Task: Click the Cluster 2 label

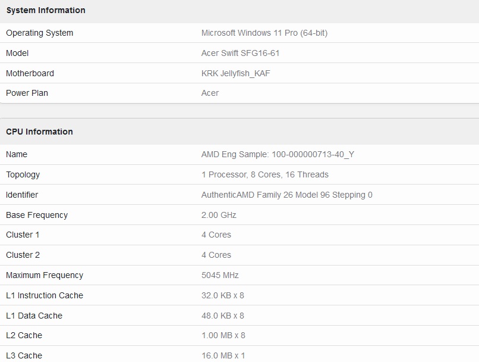Action: click(23, 255)
